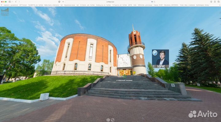Open the Борис guide portrait card

tap(161, 58)
